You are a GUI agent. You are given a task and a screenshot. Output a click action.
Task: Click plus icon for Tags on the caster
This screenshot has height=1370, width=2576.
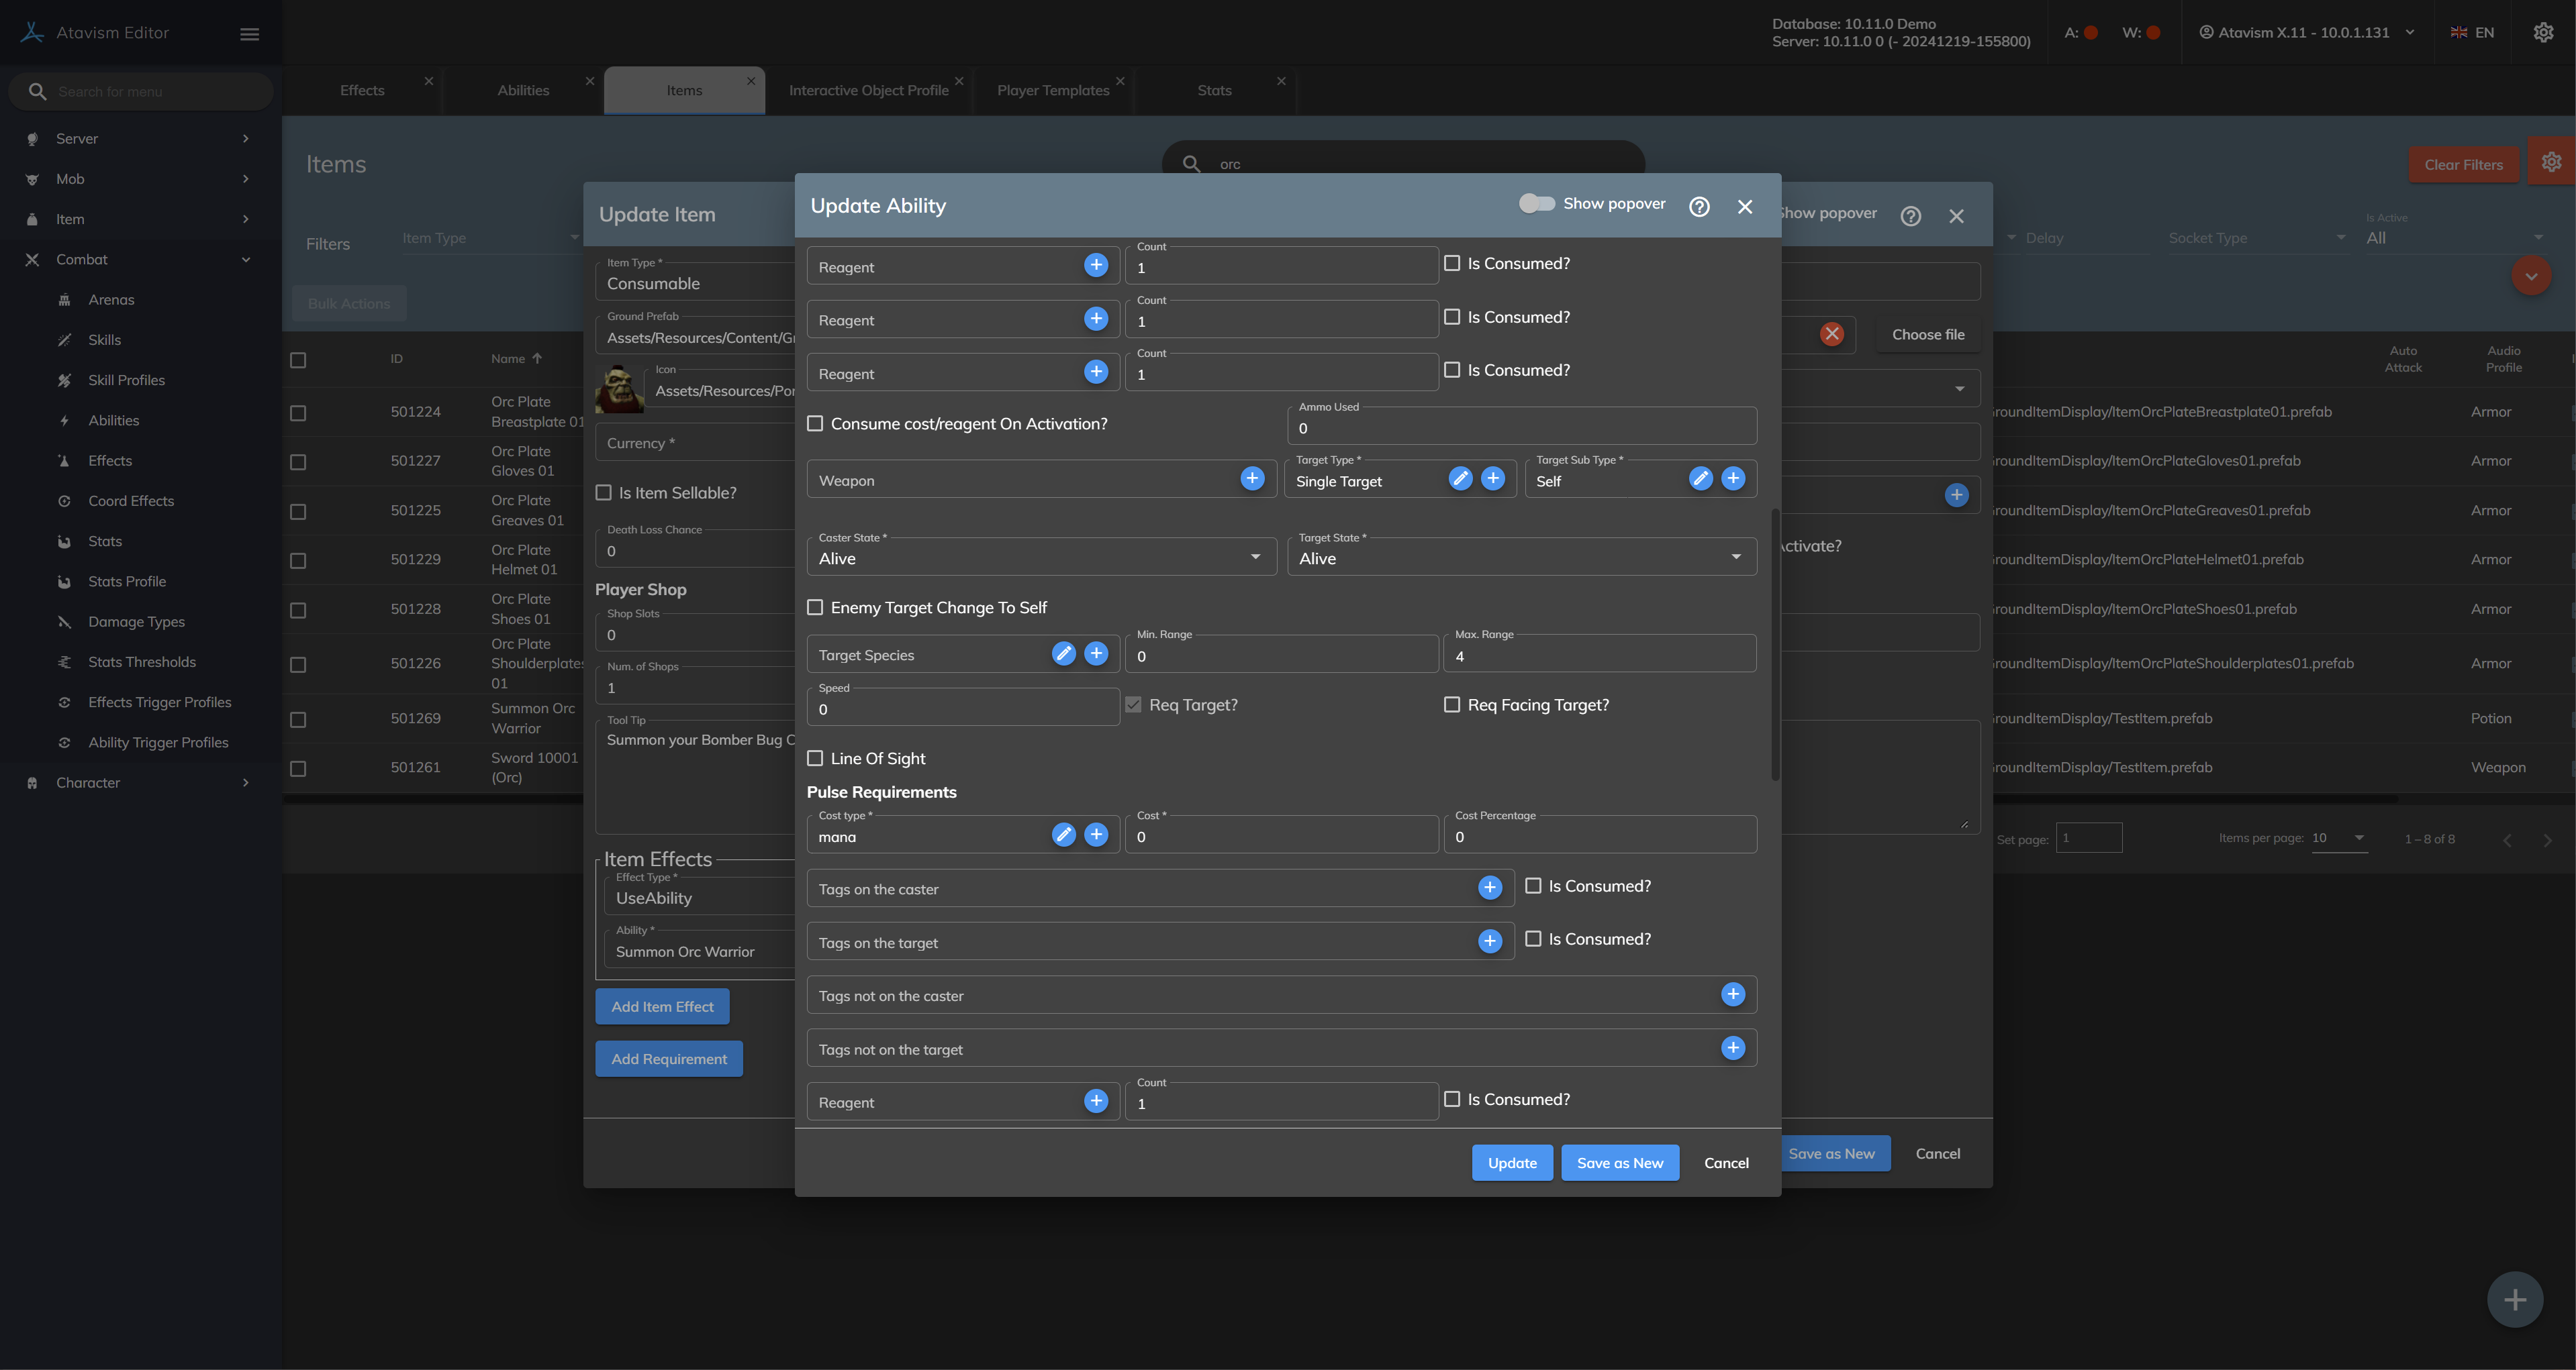click(x=1489, y=888)
